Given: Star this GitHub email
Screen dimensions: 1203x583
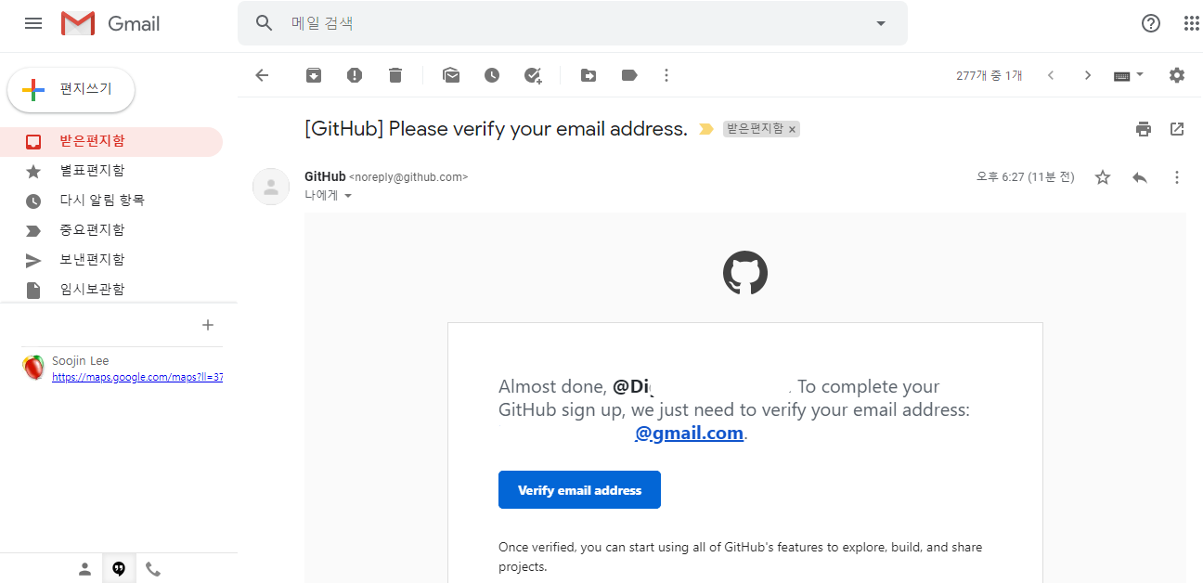Looking at the screenshot, I should click(1103, 177).
